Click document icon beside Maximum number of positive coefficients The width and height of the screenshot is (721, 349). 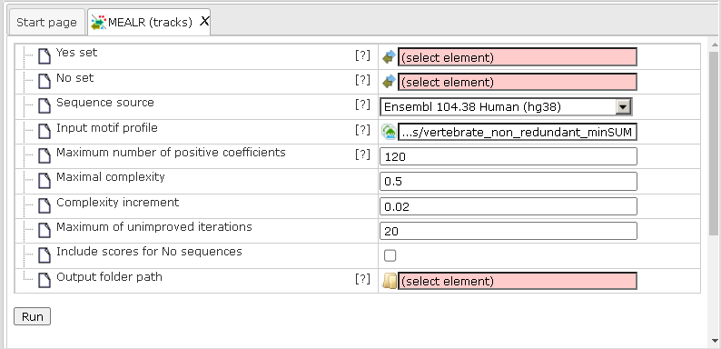point(44,156)
